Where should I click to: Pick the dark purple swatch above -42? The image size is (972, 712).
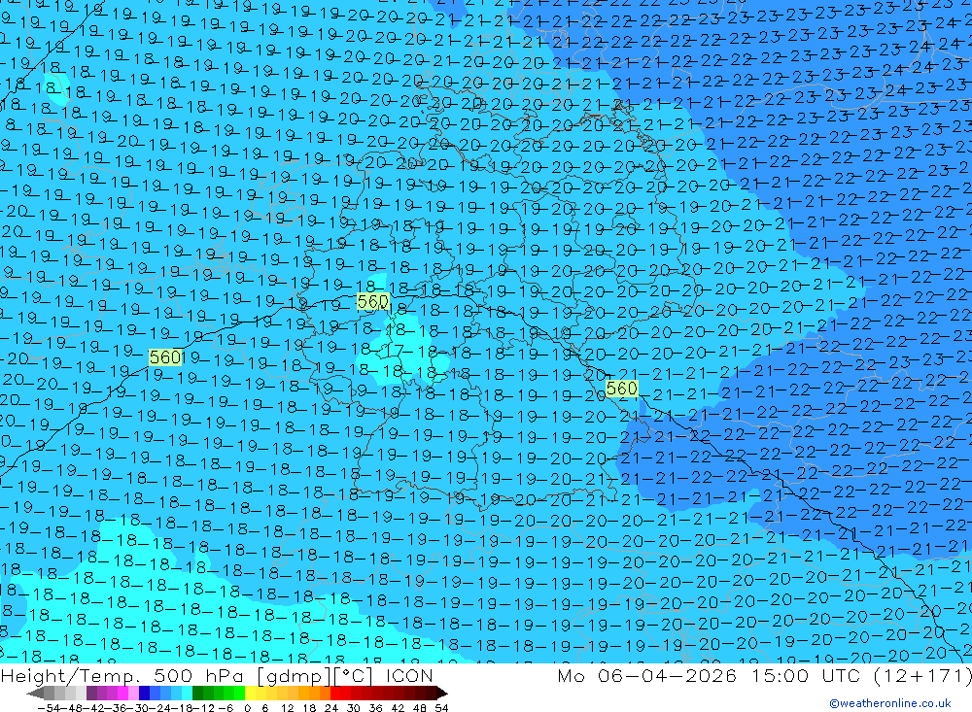[91, 693]
